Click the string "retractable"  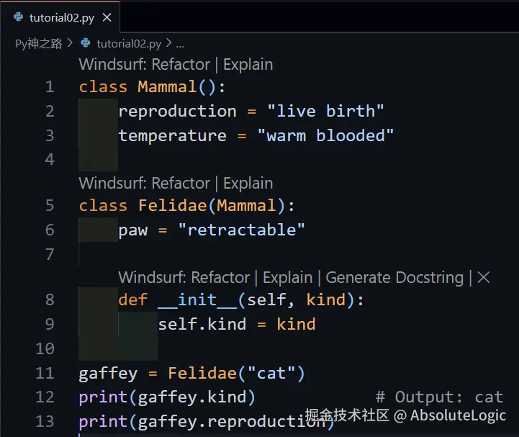241,230
